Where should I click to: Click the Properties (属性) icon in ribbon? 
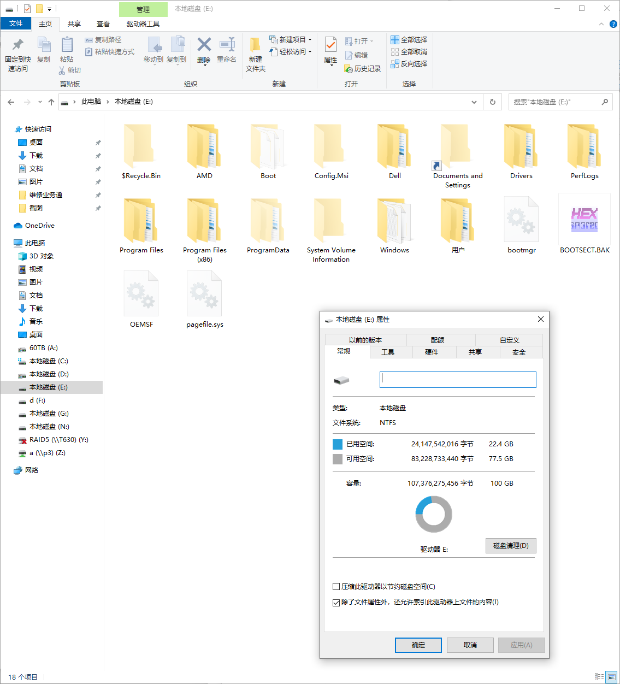[330, 46]
